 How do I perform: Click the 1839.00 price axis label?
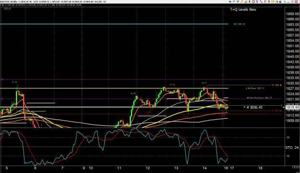coord(292,67)
